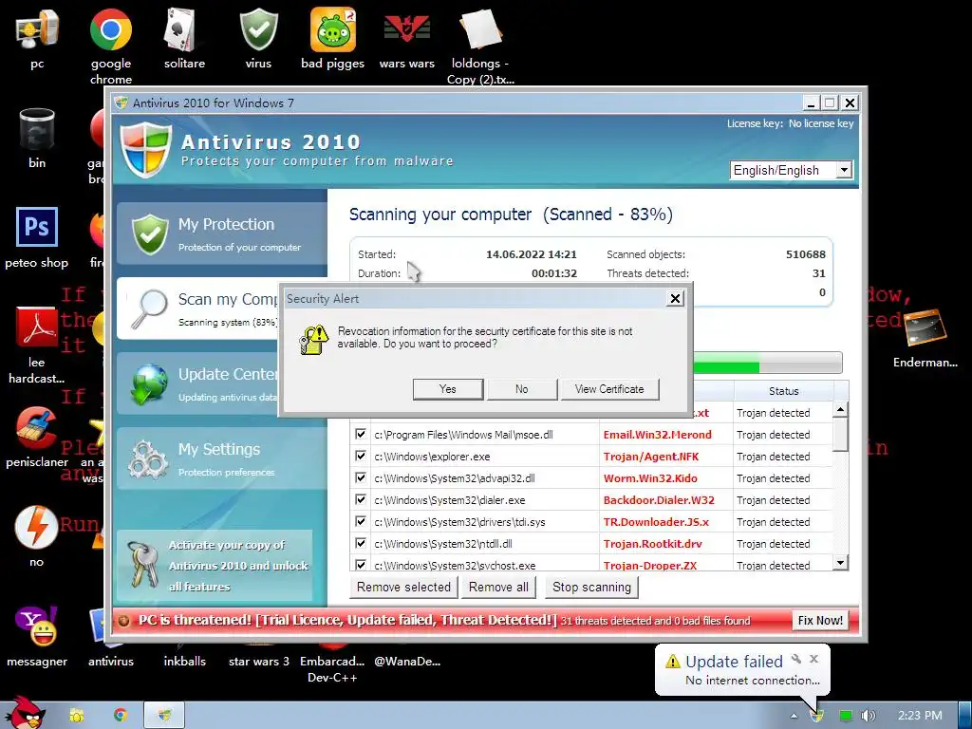Viewport: 972px width, 729px height.
Task: Show hidden tray icons arrow
Action: click(794, 716)
